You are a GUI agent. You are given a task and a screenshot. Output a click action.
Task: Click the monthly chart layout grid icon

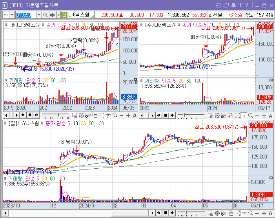pos(75,115)
